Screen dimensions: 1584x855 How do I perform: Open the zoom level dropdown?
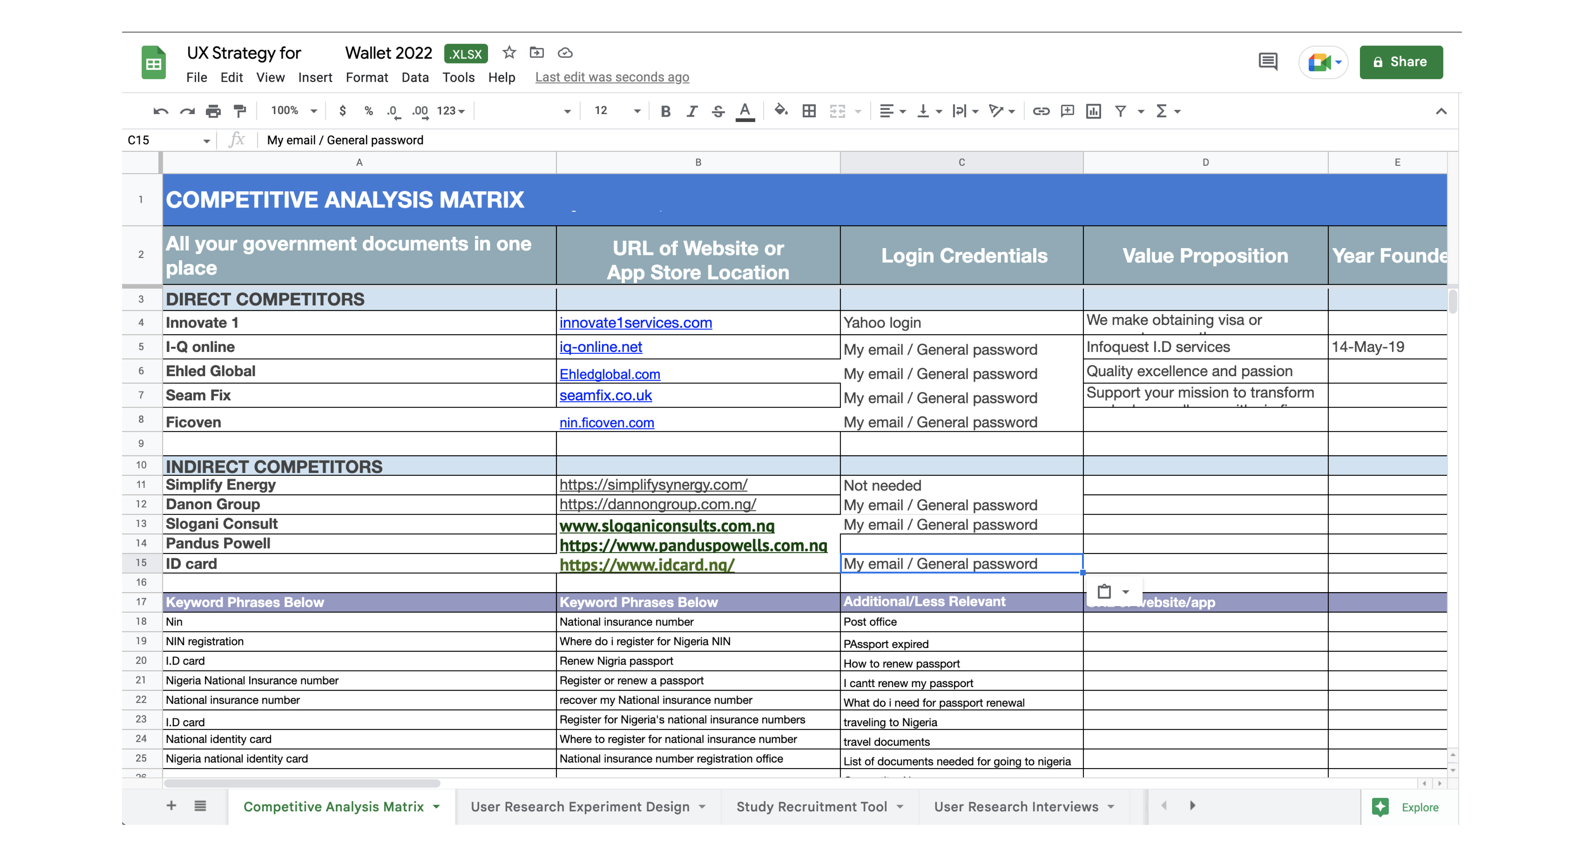pyautogui.click(x=294, y=111)
